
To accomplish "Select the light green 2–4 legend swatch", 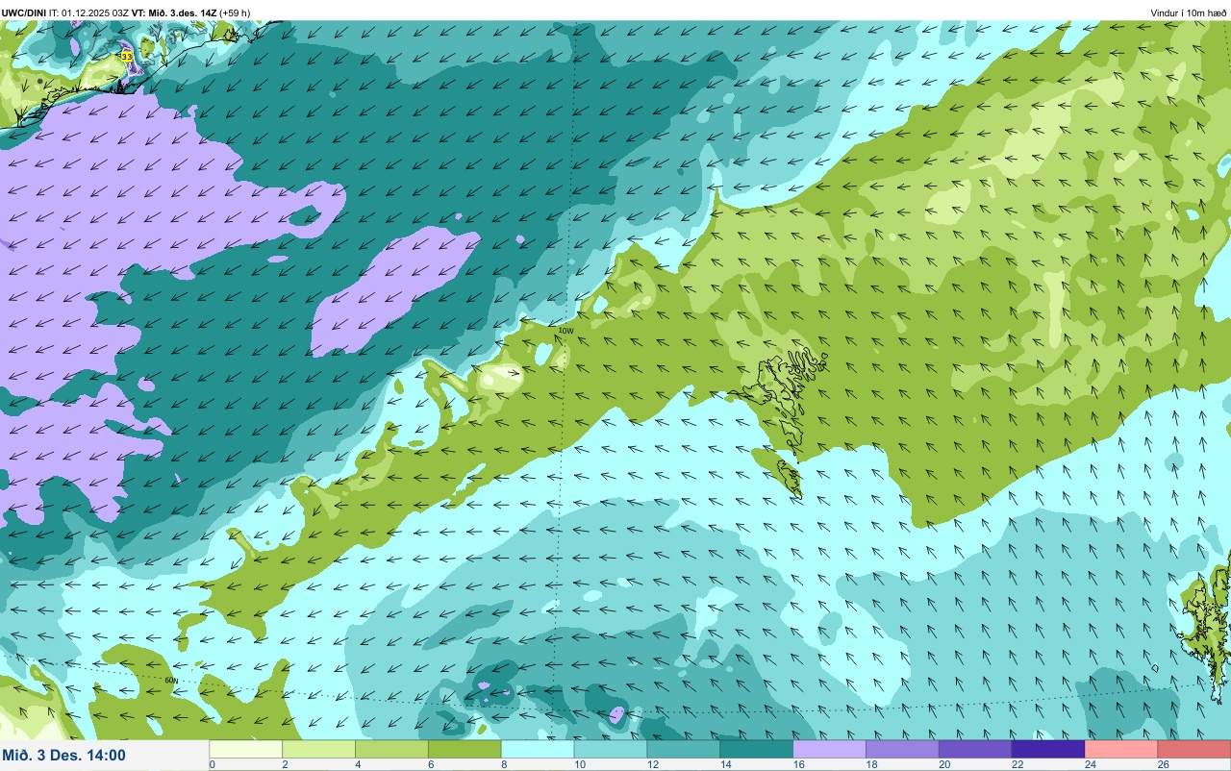I will [318, 749].
